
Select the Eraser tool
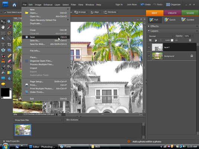point(9,61)
